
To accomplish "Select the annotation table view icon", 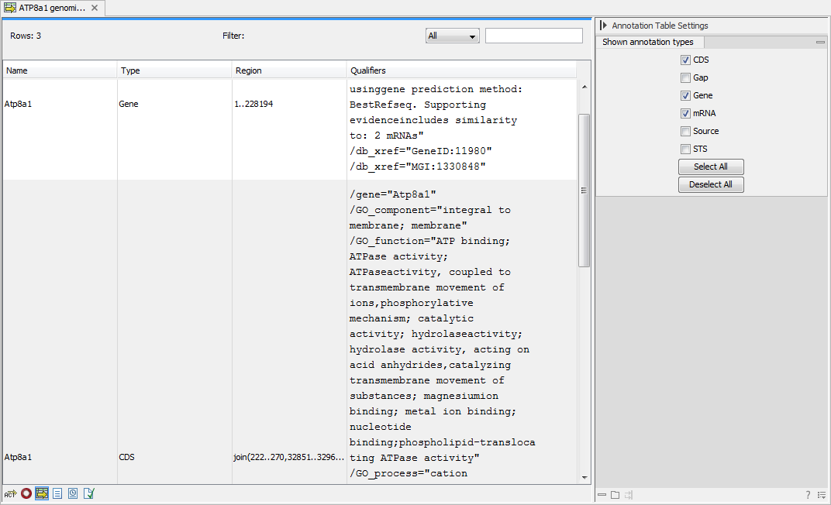I will pyautogui.click(x=41, y=493).
